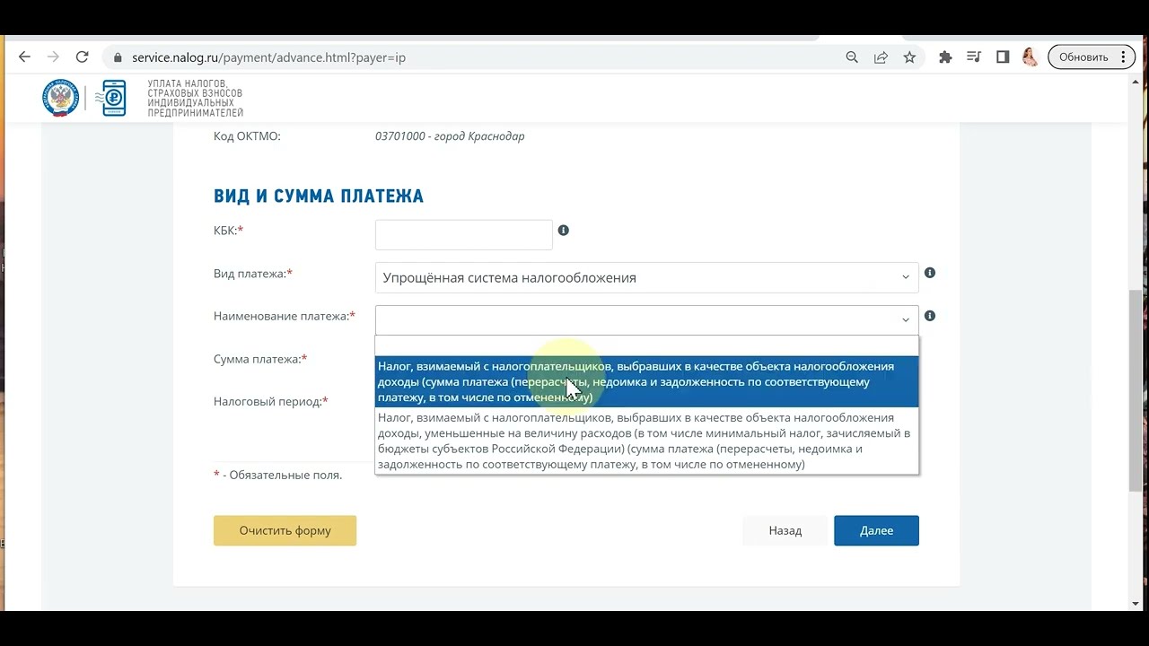
Task: Click into the КБК input field
Action: (x=463, y=235)
